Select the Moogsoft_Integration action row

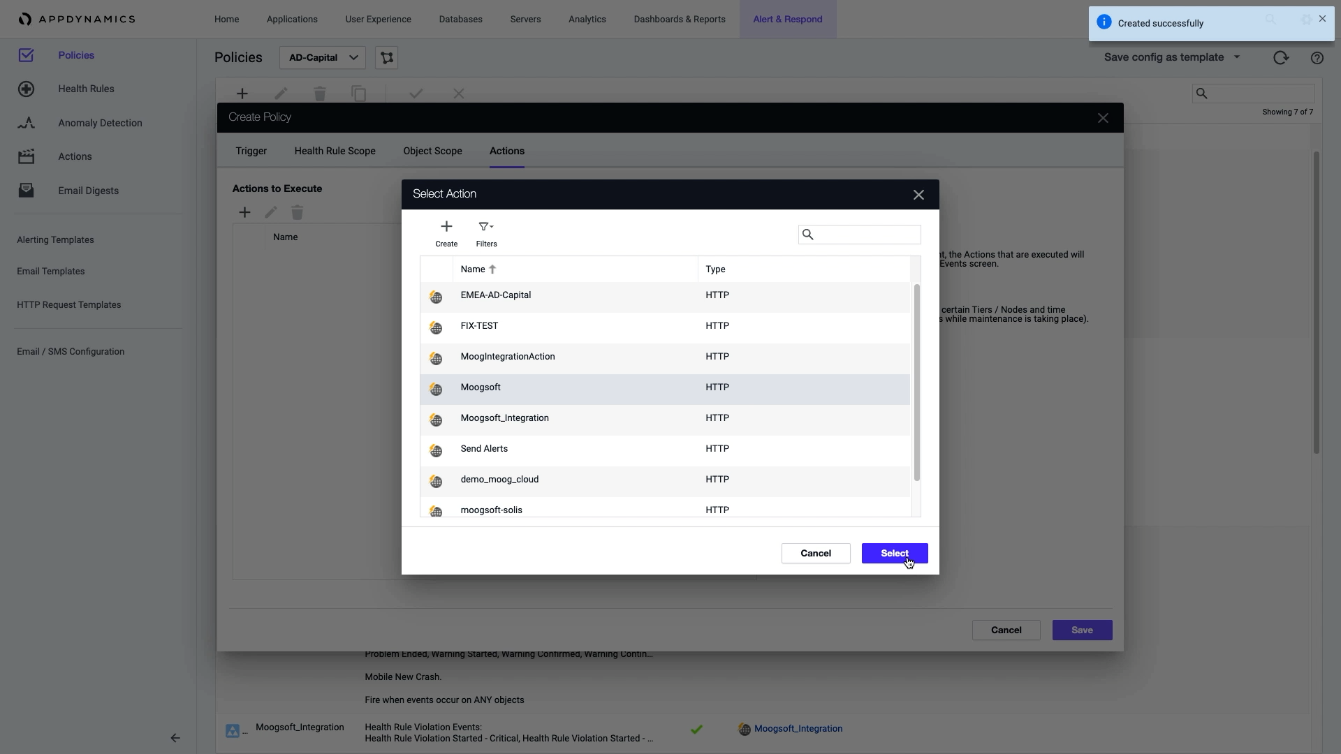click(665, 420)
